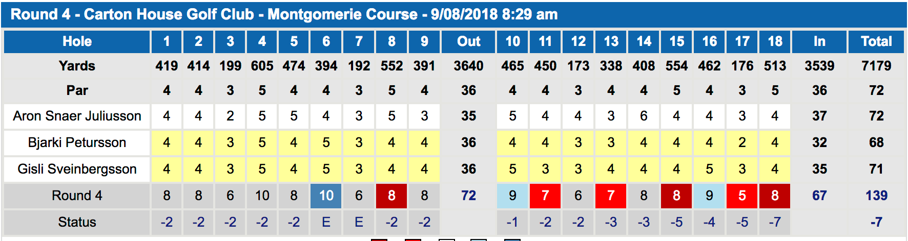Click the Total column header
This screenshot has height=241, width=908.
click(x=876, y=42)
